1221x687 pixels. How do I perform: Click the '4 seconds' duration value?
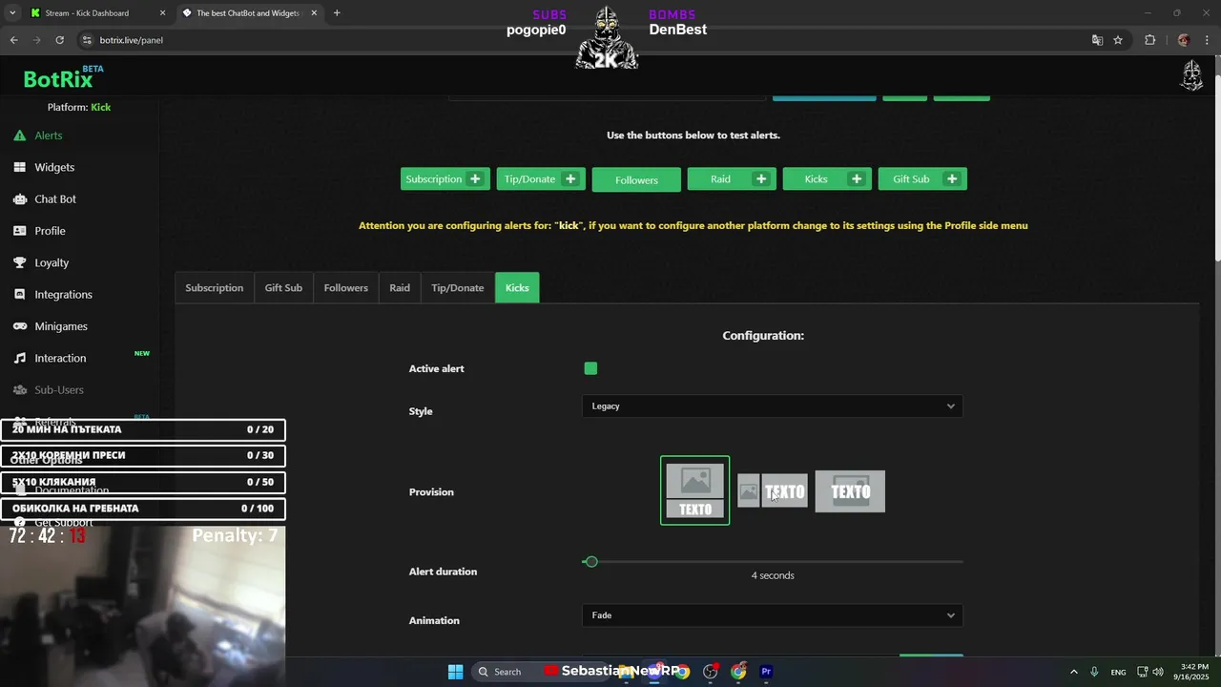(773, 575)
